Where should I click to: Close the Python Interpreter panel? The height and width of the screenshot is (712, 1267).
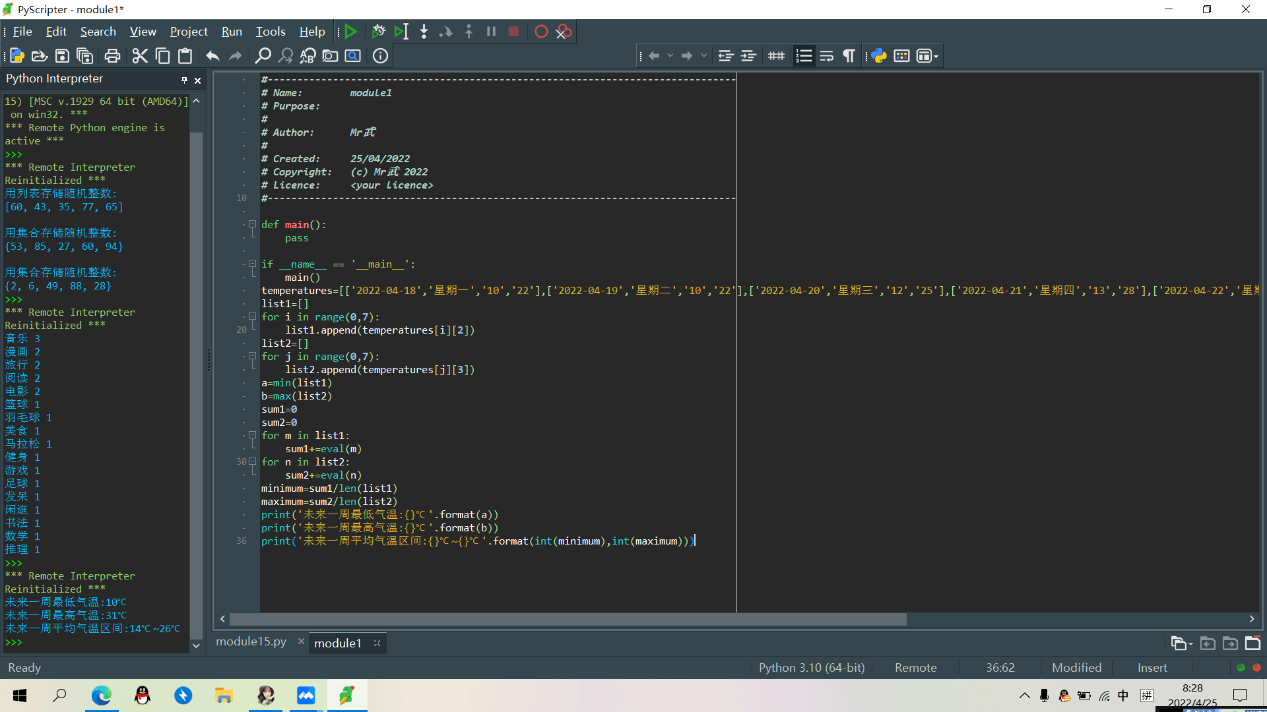[x=197, y=80]
